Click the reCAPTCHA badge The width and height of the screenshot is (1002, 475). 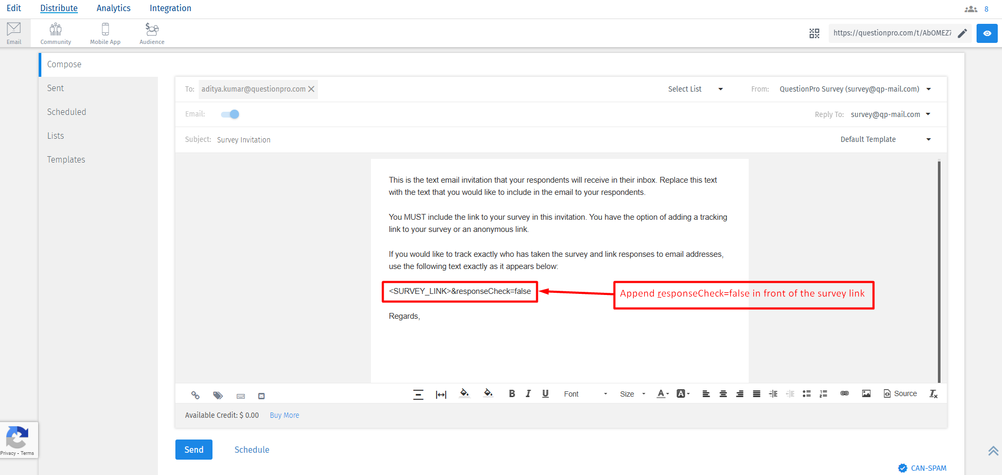click(19, 440)
